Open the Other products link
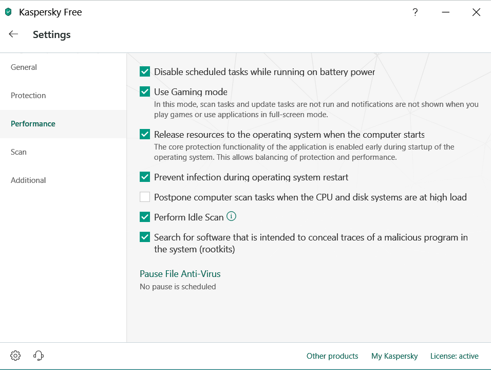The image size is (491, 370). 332,356
